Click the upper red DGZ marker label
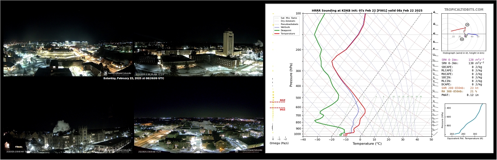The height and width of the screenshot is (160, 497). 282,100
